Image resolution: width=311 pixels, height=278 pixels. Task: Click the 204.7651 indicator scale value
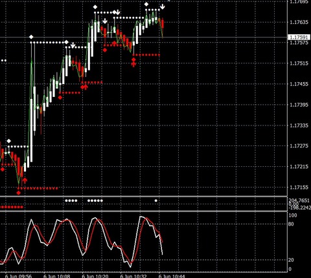pyautogui.click(x=299, y=200)
